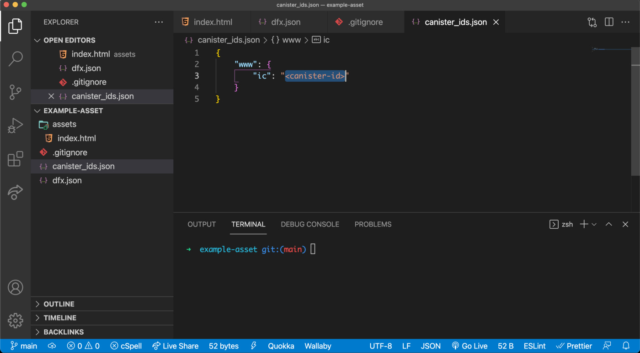Open the Search view in the activity bar
Image resolution: width=640 pixels, height=353 pixels.
point(16,58)
